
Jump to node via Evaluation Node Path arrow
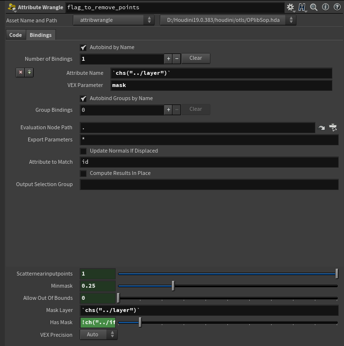(322, 128)
